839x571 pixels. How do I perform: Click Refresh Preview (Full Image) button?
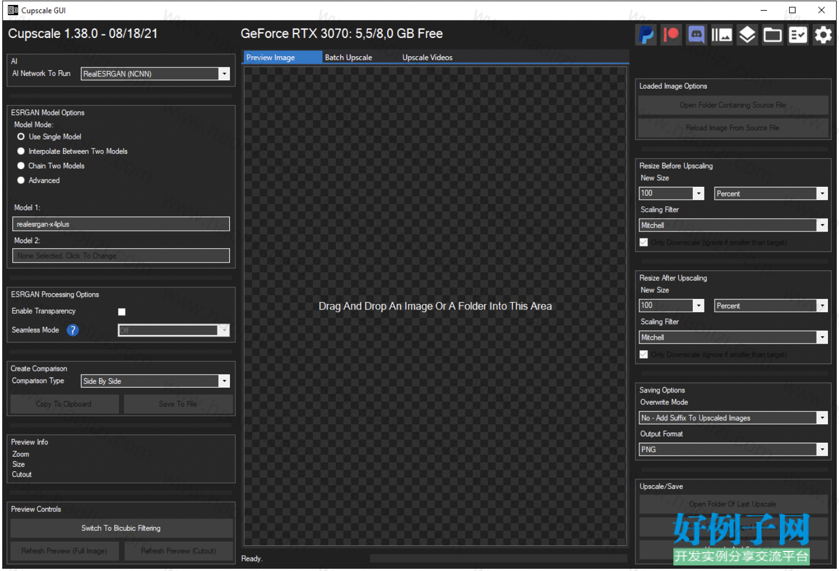(x=64, y=551)
